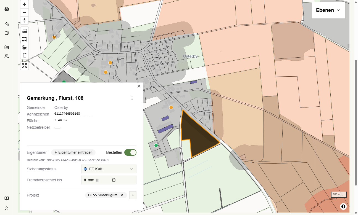The height and width of the screenshot is (215, 358).
Task: Open the user profile icon
Action: tap(7, 208)
